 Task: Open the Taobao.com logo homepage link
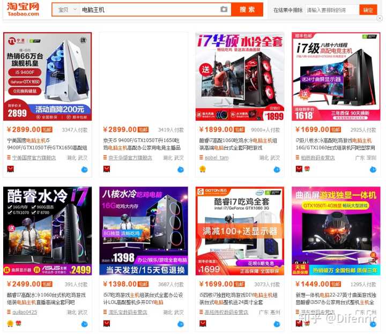point(23,9)
